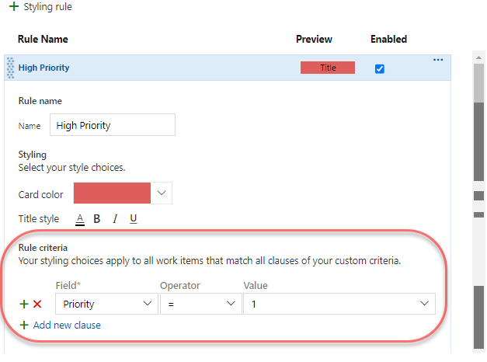Focus the Name field containing High Priority
Image resolution: width=487 pixels, height=362 pixels.
tap(113, 125)
